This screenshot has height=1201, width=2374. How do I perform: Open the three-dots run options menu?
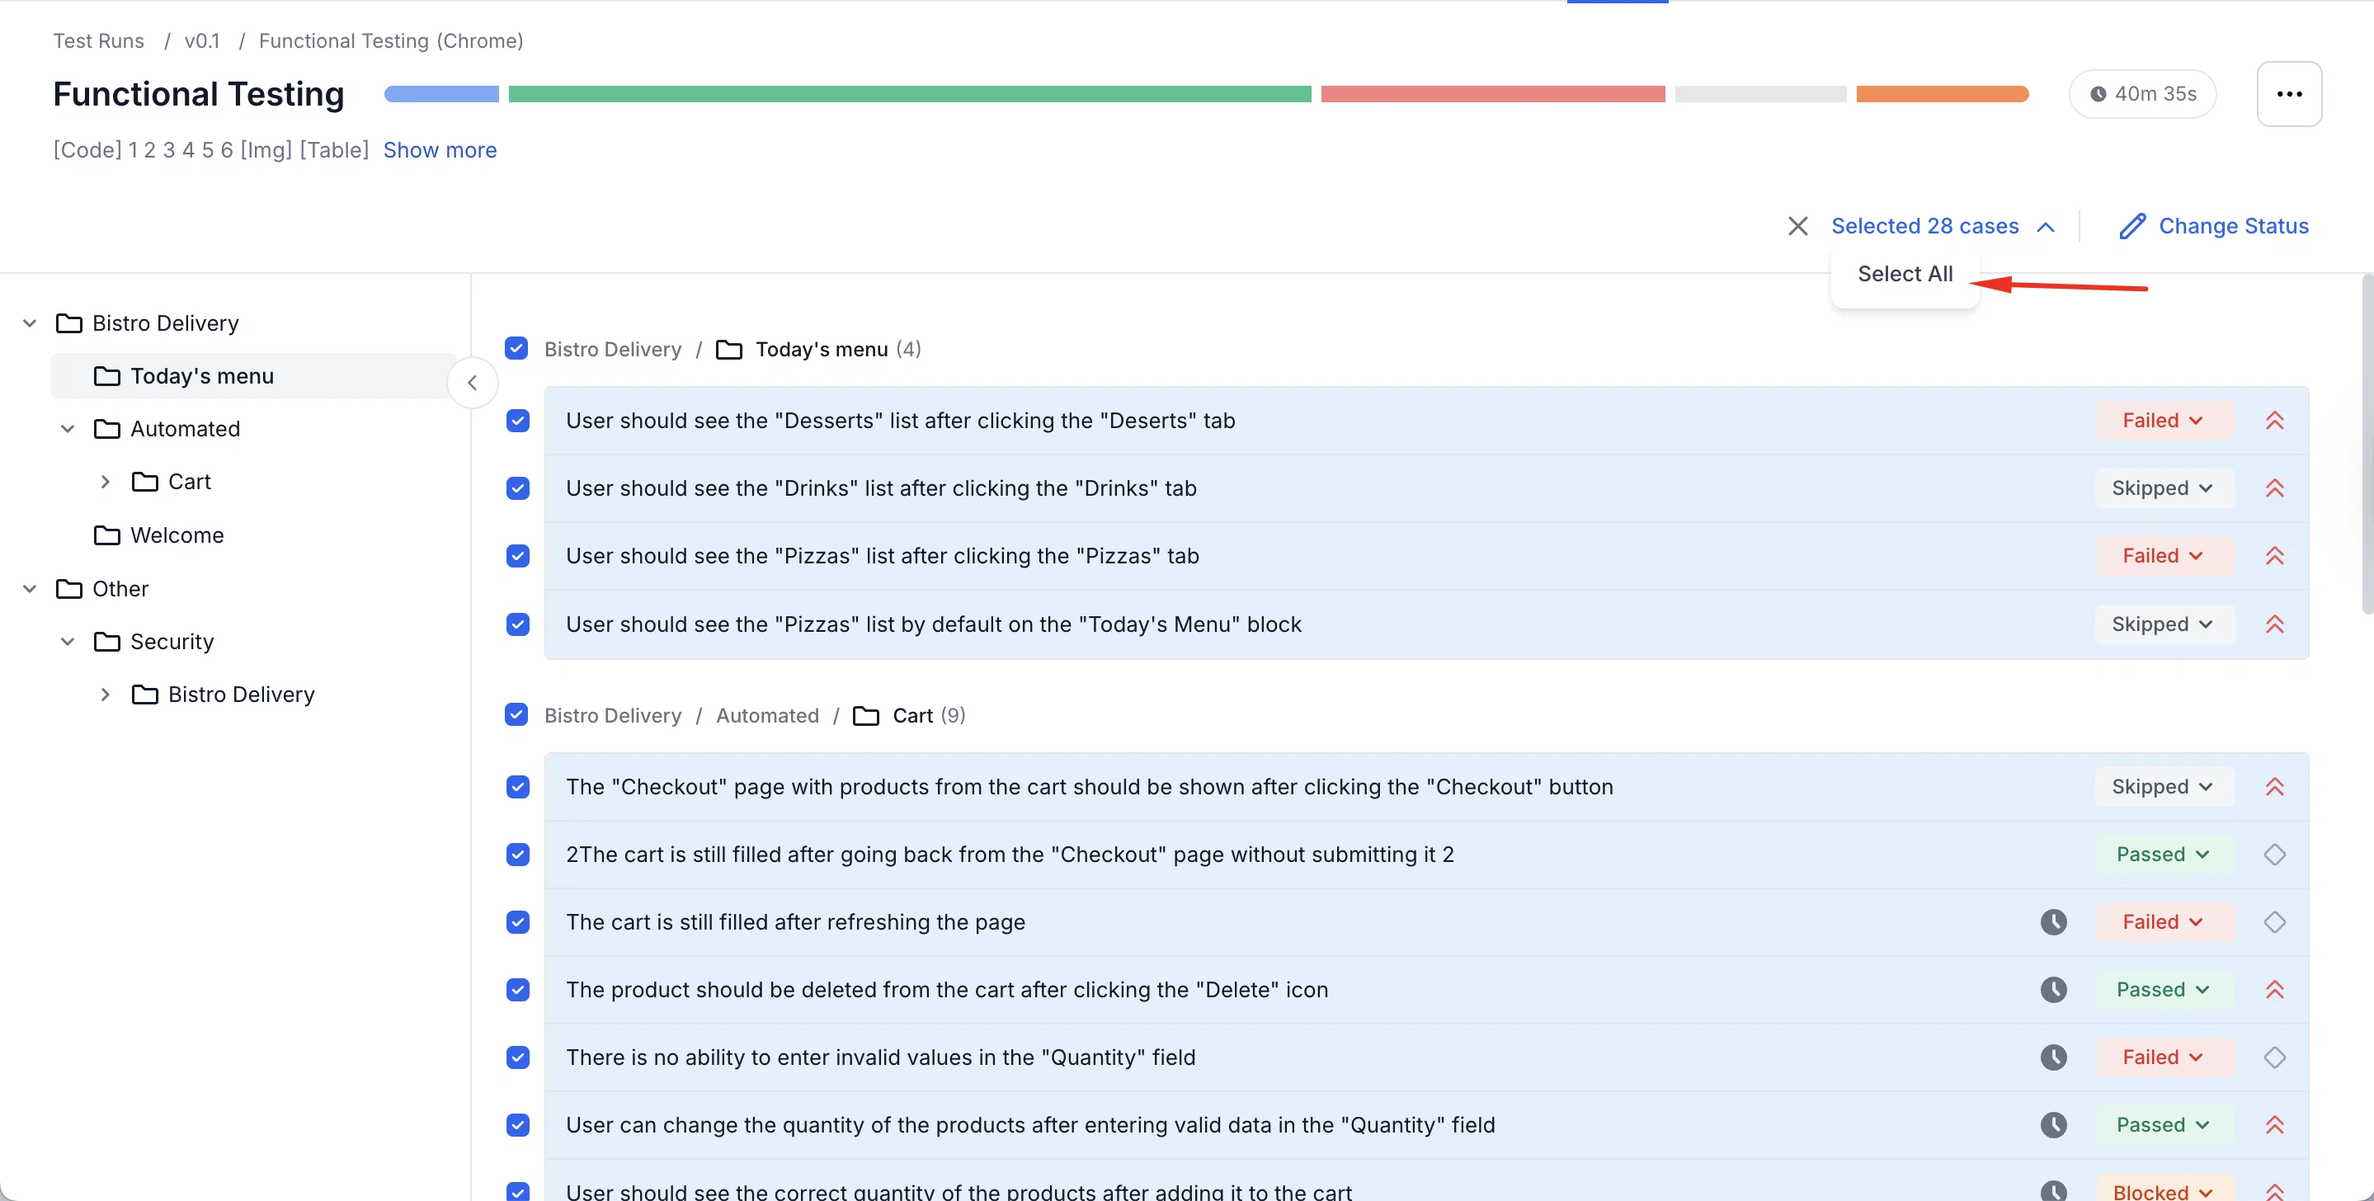tap(2289, 94)
